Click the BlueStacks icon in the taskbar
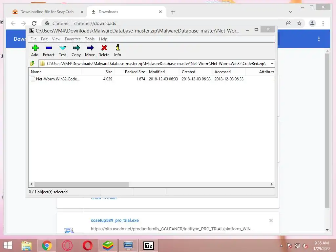Screen dimensions: 336x252 pos(108,245)
